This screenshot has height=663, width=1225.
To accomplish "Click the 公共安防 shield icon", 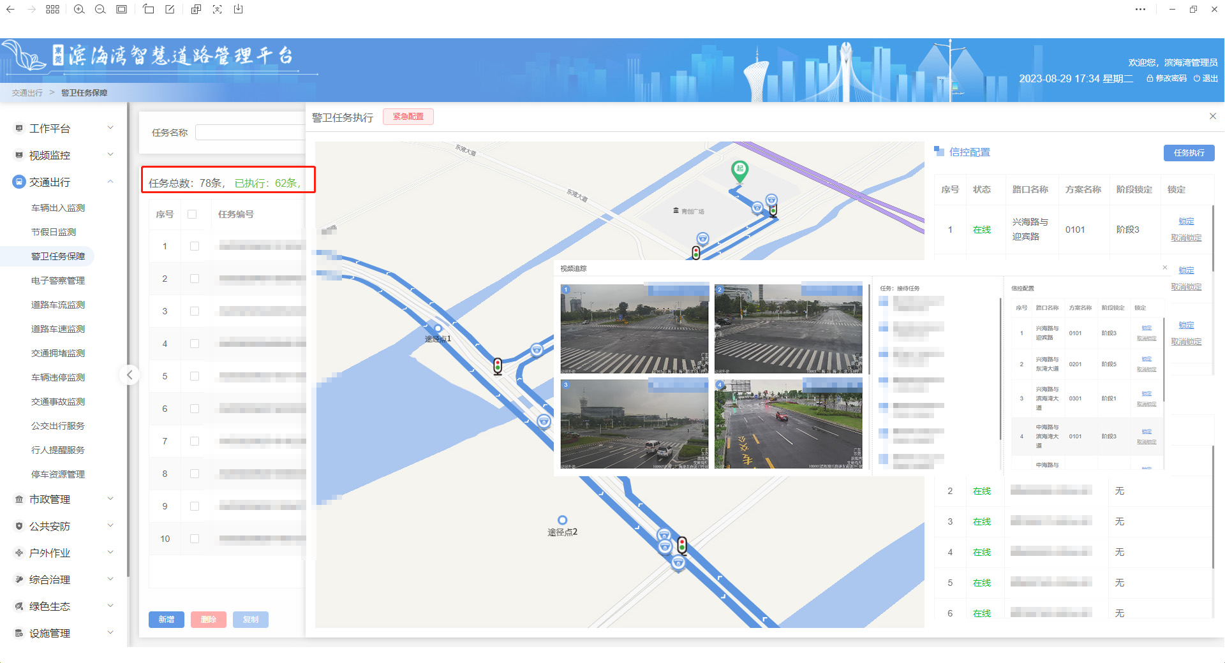I will tap(19, 526).
